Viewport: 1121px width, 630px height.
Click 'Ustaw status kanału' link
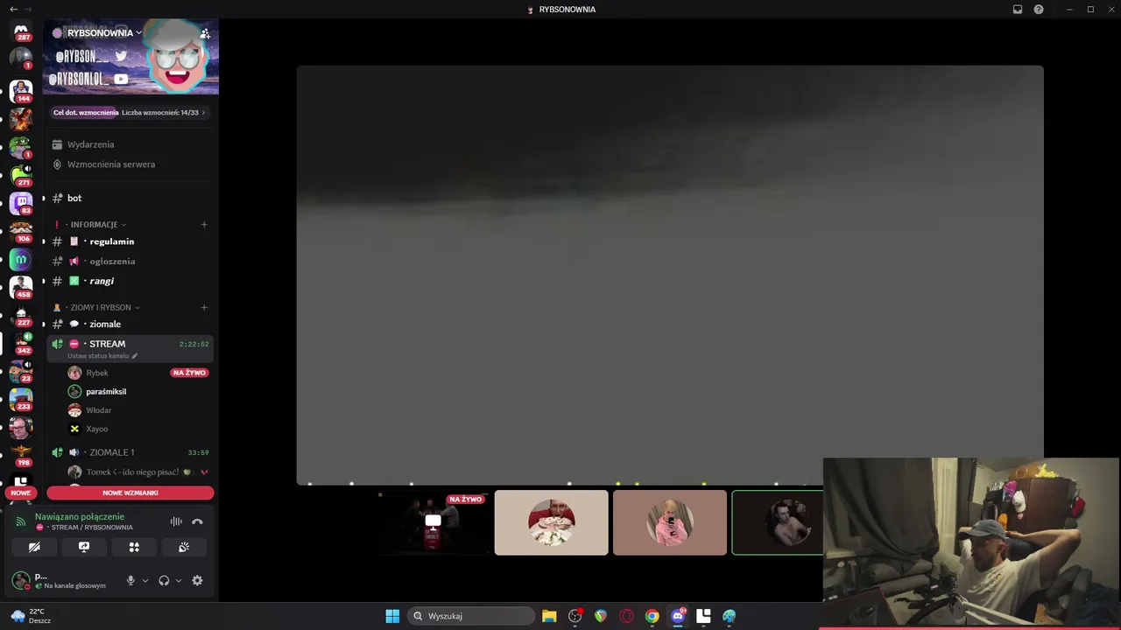pyautogui.click(x=98, y=356)
